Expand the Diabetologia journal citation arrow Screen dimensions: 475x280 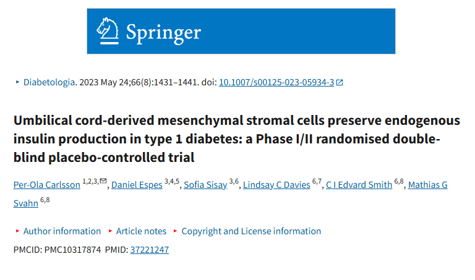17,82
